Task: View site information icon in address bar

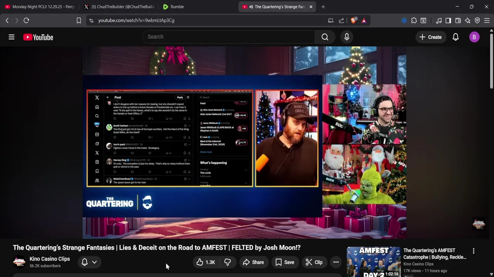Action: 91,20
